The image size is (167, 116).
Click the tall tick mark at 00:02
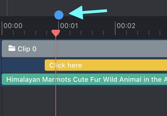point(115,28)
